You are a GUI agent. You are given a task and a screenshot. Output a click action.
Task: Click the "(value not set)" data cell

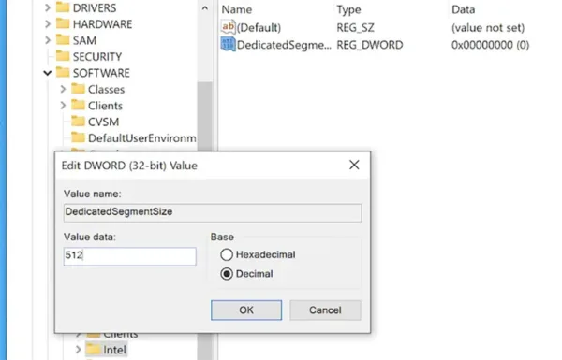[488, 27]
